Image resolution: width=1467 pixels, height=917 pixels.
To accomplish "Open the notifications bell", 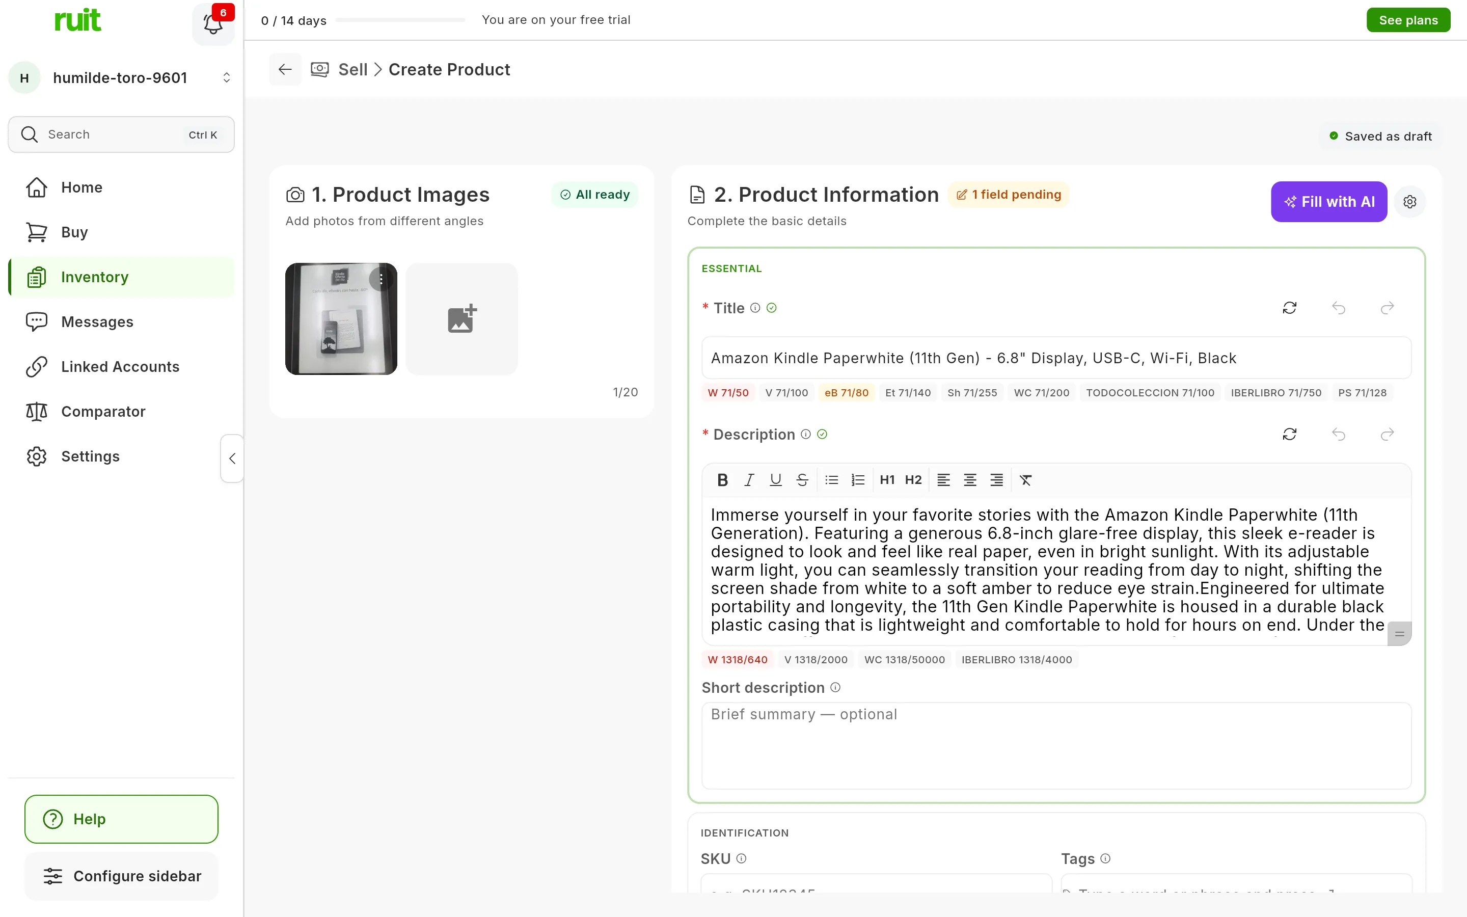I will 213,23.
